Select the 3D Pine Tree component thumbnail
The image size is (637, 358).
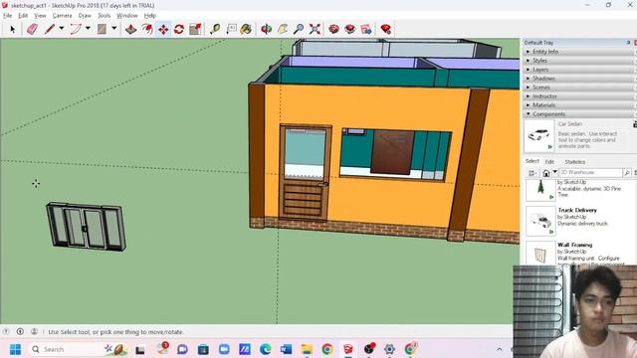coord(540,190)
